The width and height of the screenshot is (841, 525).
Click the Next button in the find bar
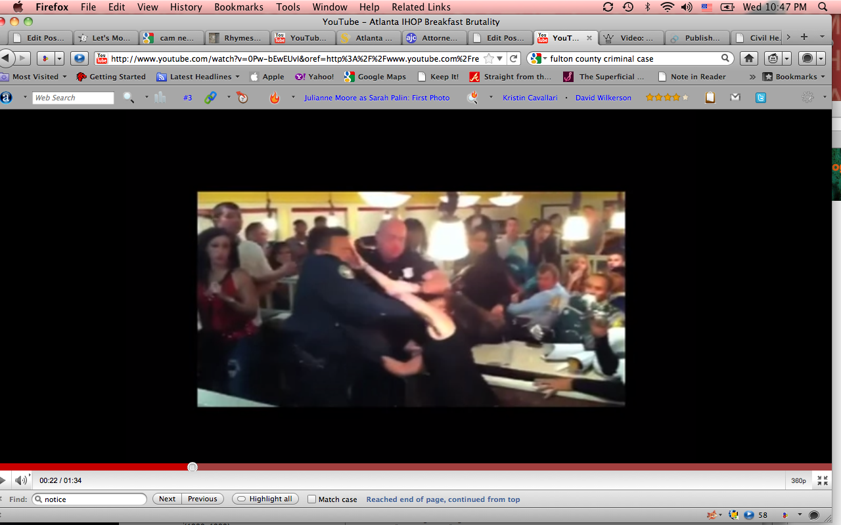pos(167,499)
